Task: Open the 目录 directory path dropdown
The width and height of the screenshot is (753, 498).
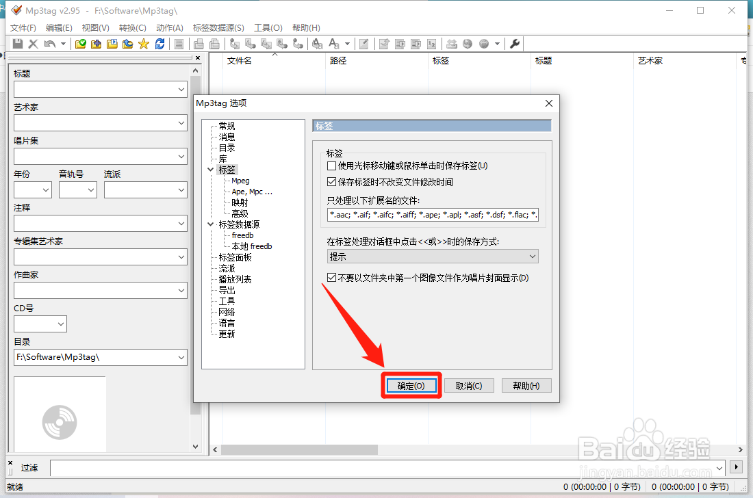Action: pos(181,358)
